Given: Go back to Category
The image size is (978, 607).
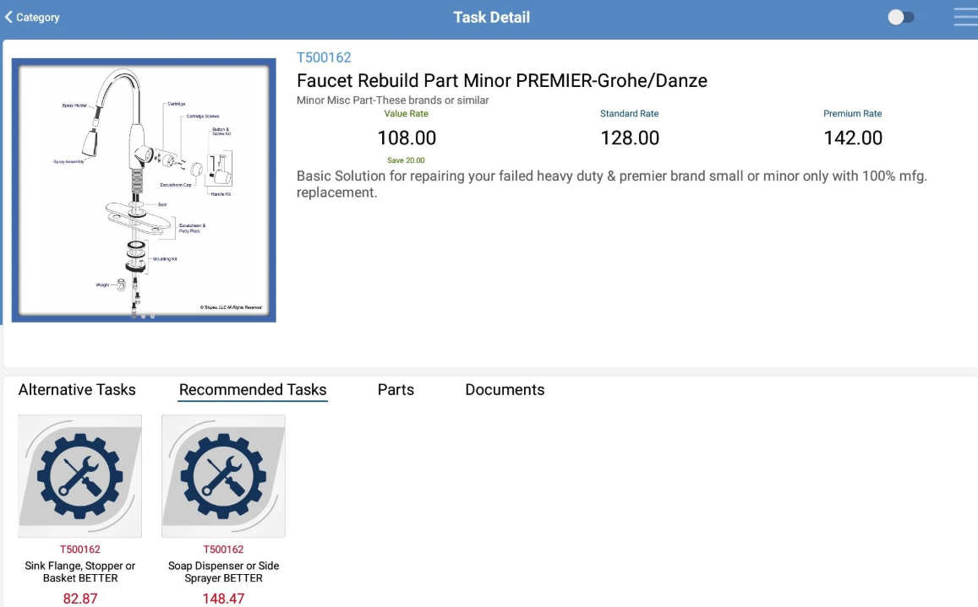Looking at the screenshot, I should 32,18.
